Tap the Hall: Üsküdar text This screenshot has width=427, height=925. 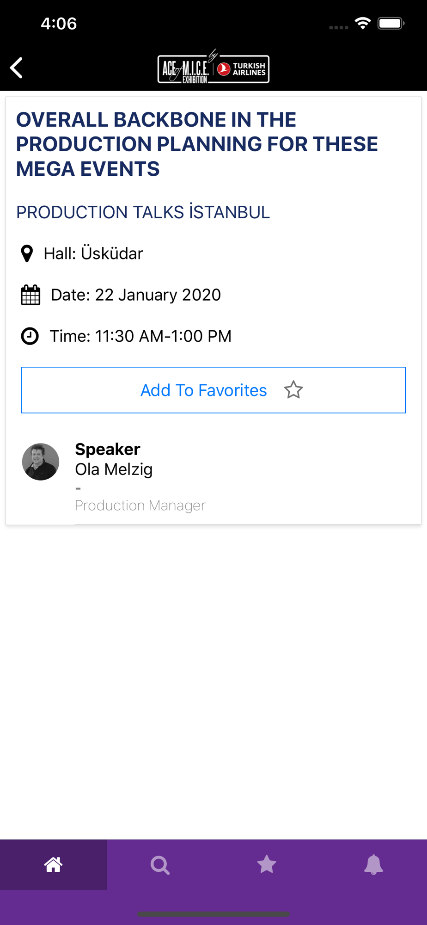pyautogui.click(x=93, y=253)
